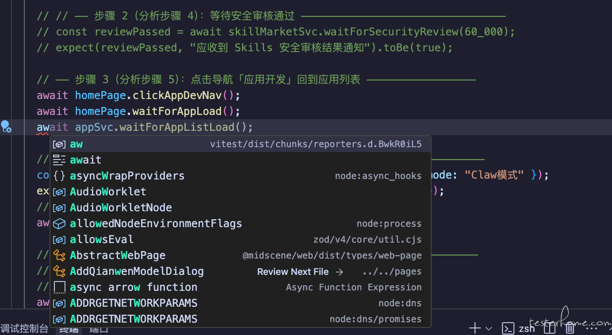The image size is (612, 335).
Task: Insert the async arrow function snippet
Action: click(x=241, y=287)
